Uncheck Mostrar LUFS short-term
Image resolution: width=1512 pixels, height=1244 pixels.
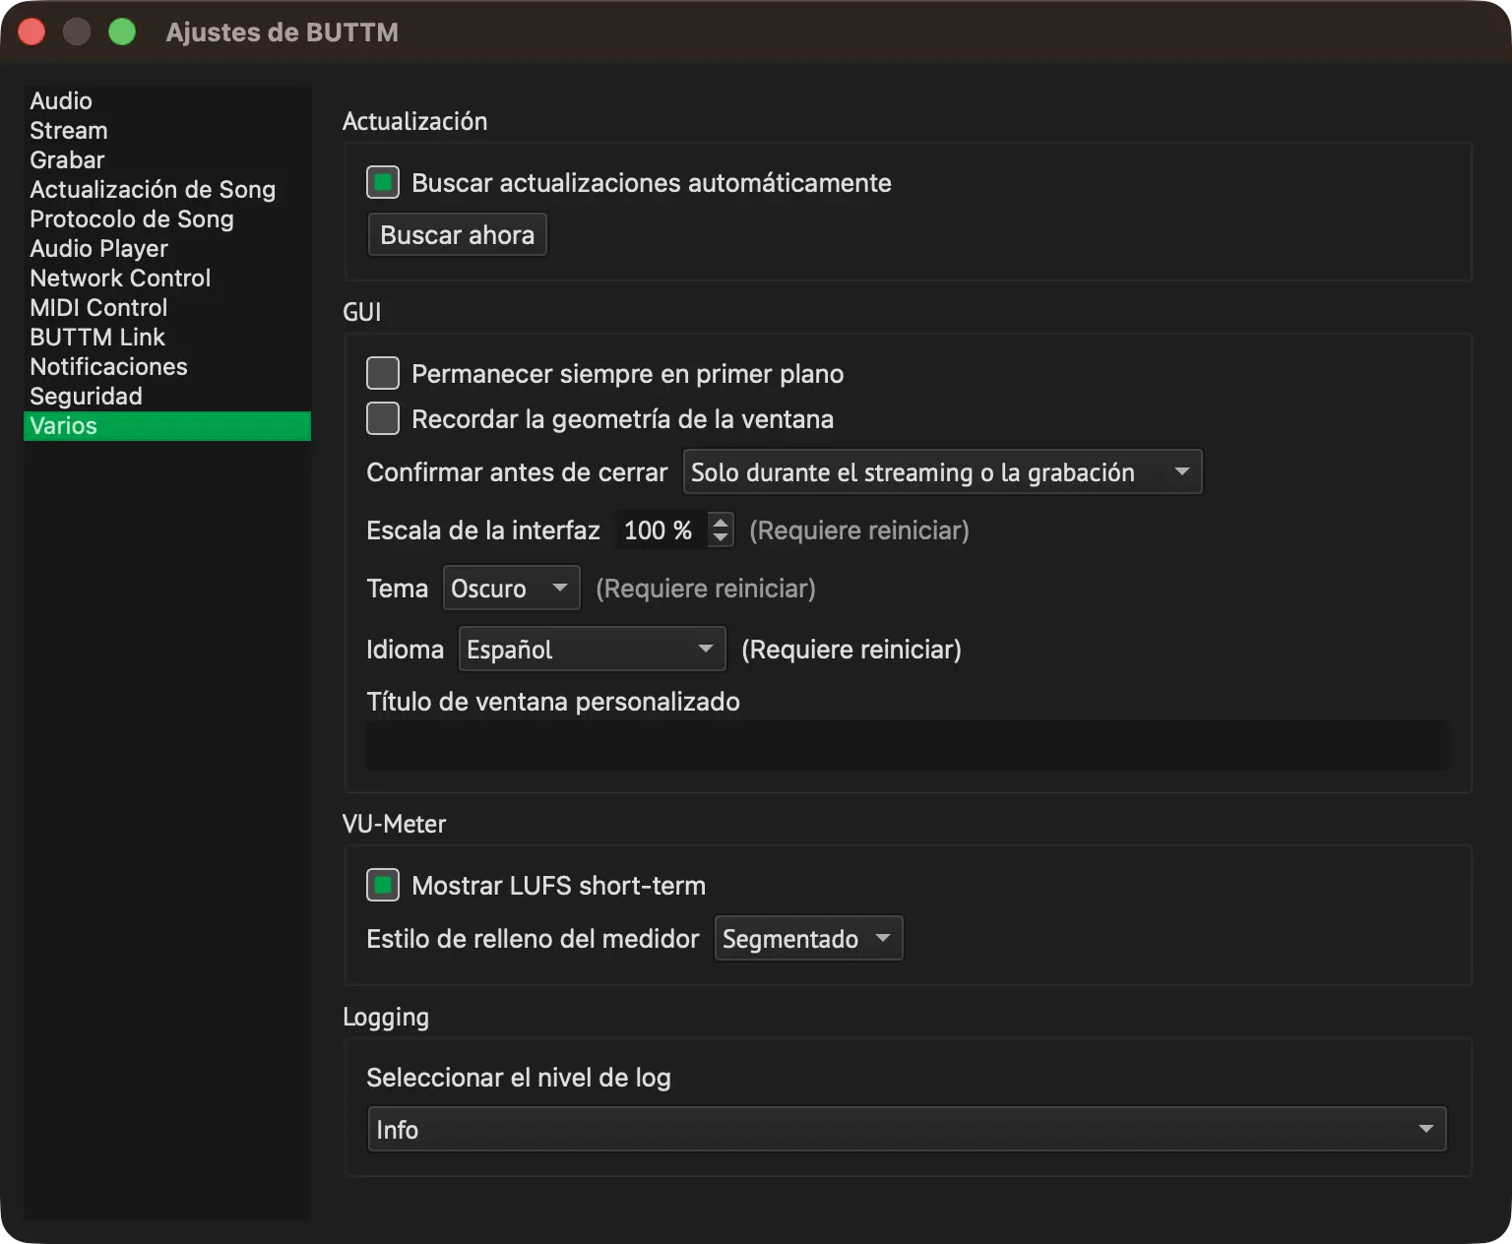pos(383,885)
